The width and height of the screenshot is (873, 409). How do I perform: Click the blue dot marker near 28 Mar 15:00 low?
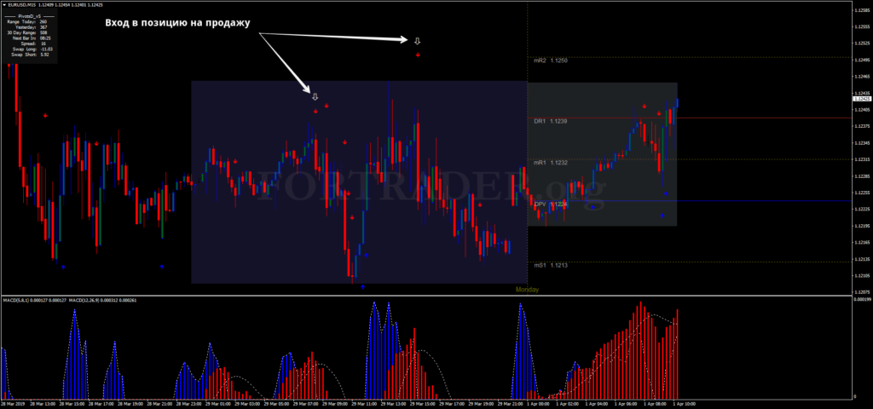tap(63, 266)
